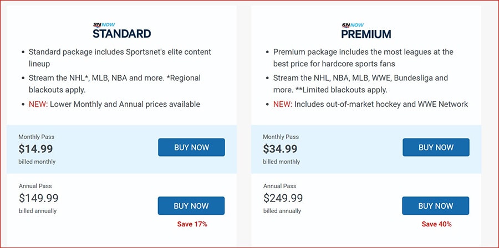Buy the Premium Monthly Pass at $34.99
The image size is (499, 248).
[x=436, y=147]
